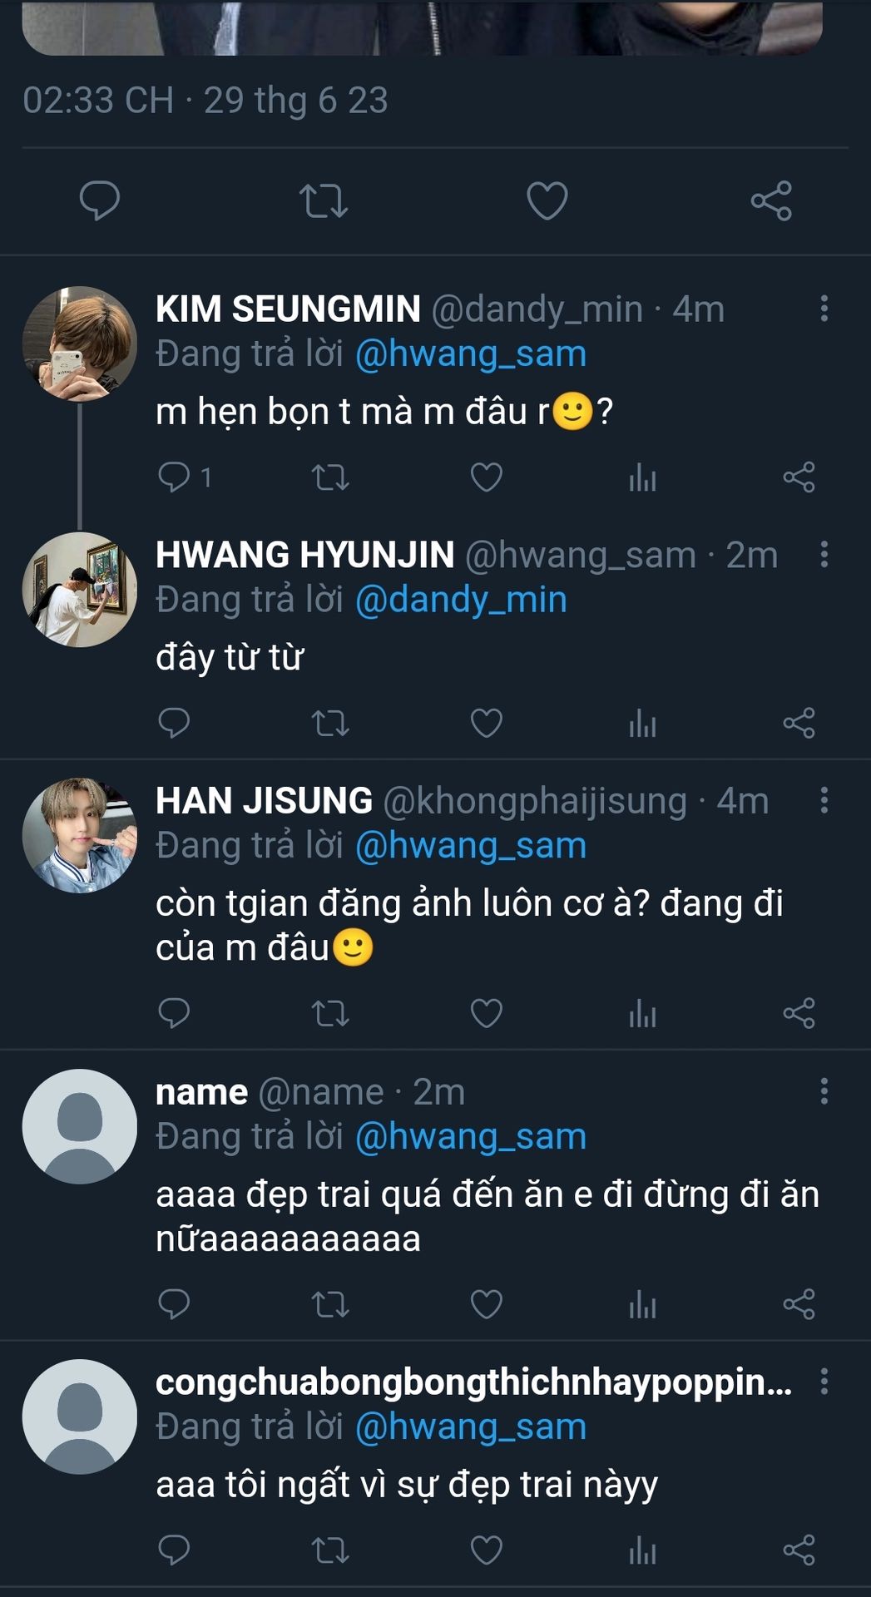Share the reply from user 'name'
The image size is (871, 1597).
799,1304
